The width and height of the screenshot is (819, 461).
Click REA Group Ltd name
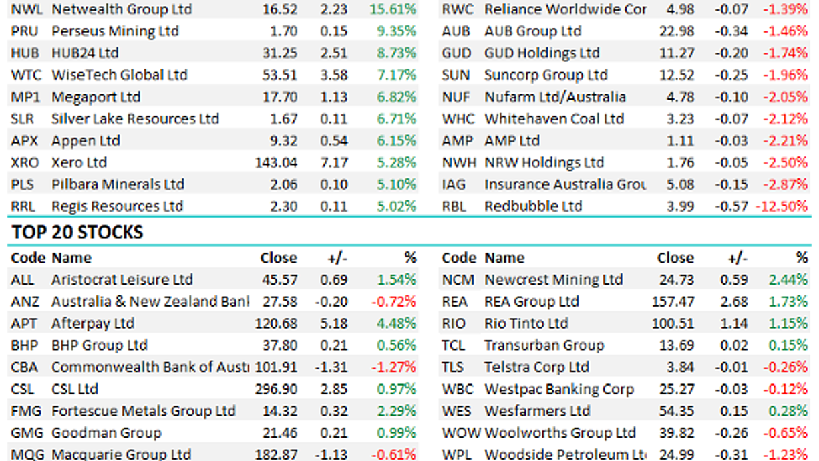pos(531,301)
